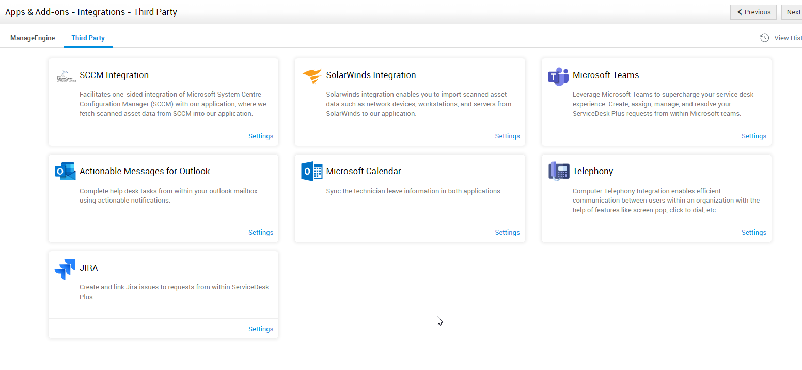Screen dimensions: 802x370
Task: Go to the Previous page
Action: pyautogui.click(x=753, y=12)
